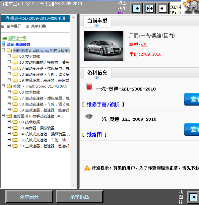The image size is (199, 205).
Task: Click the 返回上一级 link
Action: point(17,38)
